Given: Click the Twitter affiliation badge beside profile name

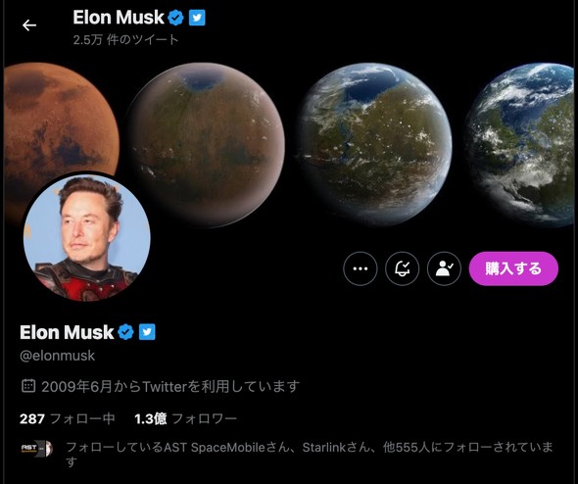Looking at the screenshot, I should click(147, 332).
